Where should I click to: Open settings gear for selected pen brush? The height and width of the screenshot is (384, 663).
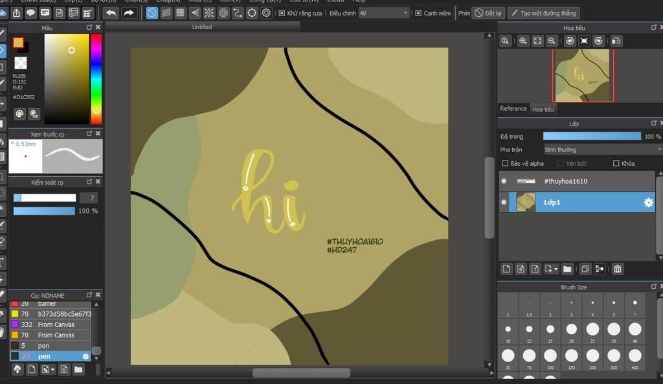86,357
